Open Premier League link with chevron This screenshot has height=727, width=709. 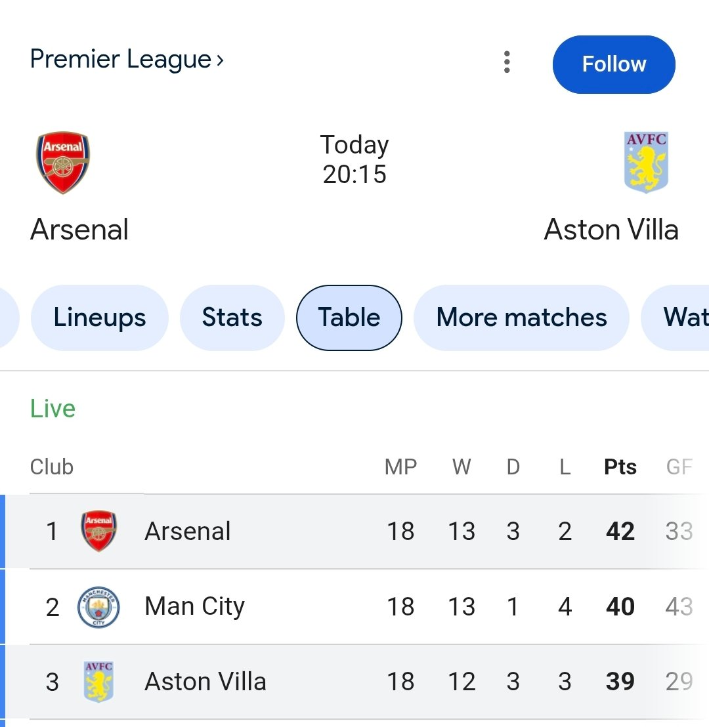point(127,60)
